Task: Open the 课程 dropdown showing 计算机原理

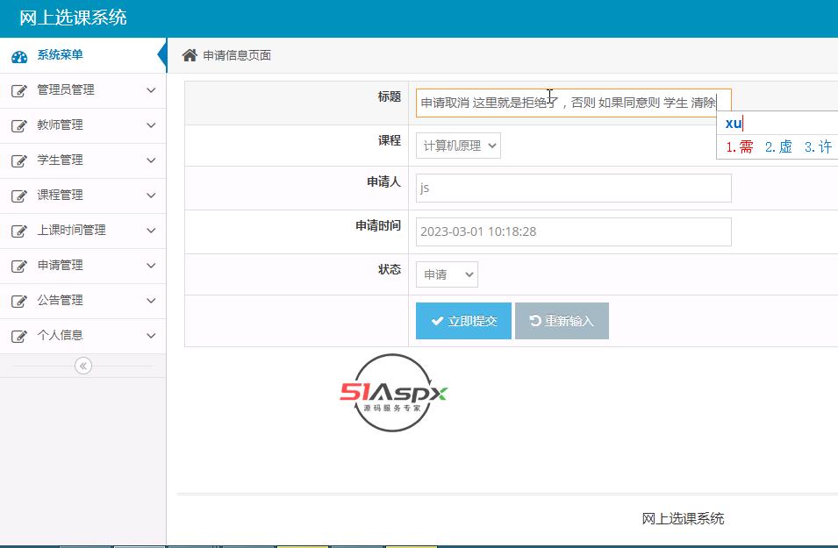Action: pos(458,146)
